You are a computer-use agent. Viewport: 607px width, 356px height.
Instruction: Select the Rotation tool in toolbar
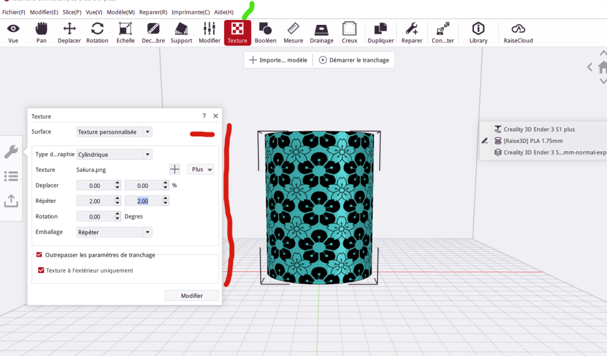97,33
